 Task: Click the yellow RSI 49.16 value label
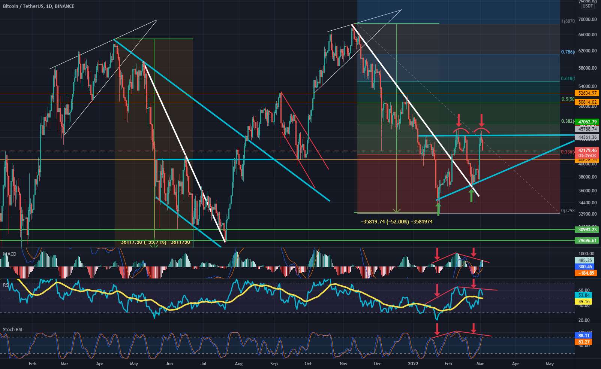click(584, 302)
